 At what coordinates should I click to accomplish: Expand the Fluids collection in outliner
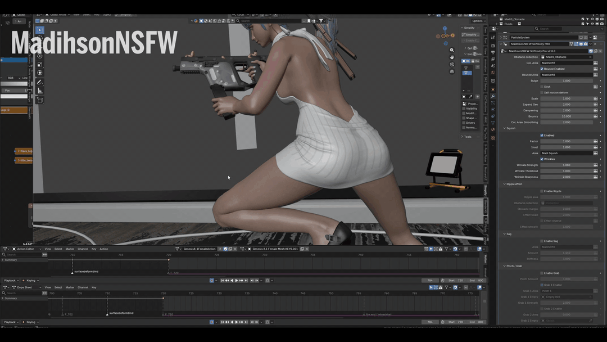[497, 24]
